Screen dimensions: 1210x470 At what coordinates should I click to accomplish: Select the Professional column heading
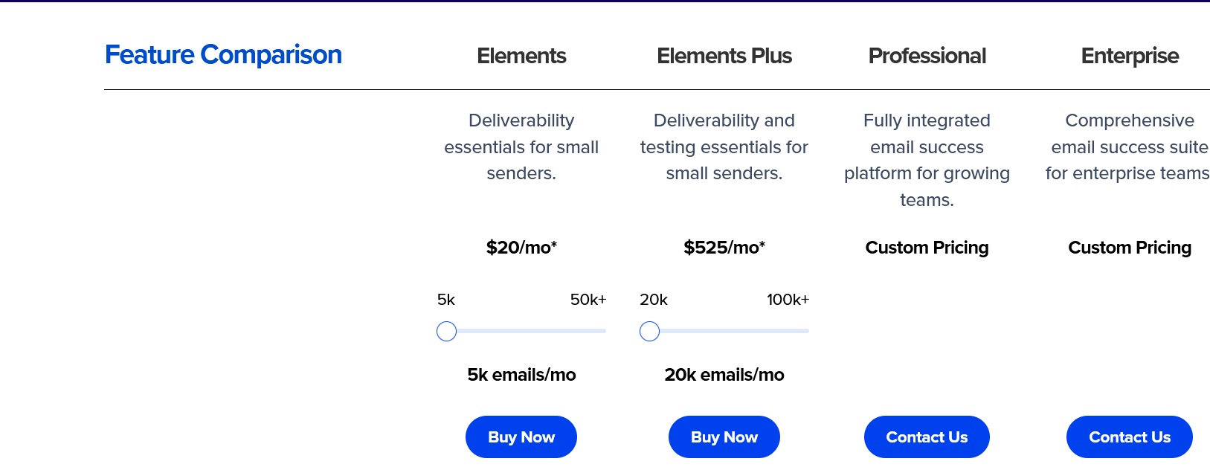coord(927,56)
